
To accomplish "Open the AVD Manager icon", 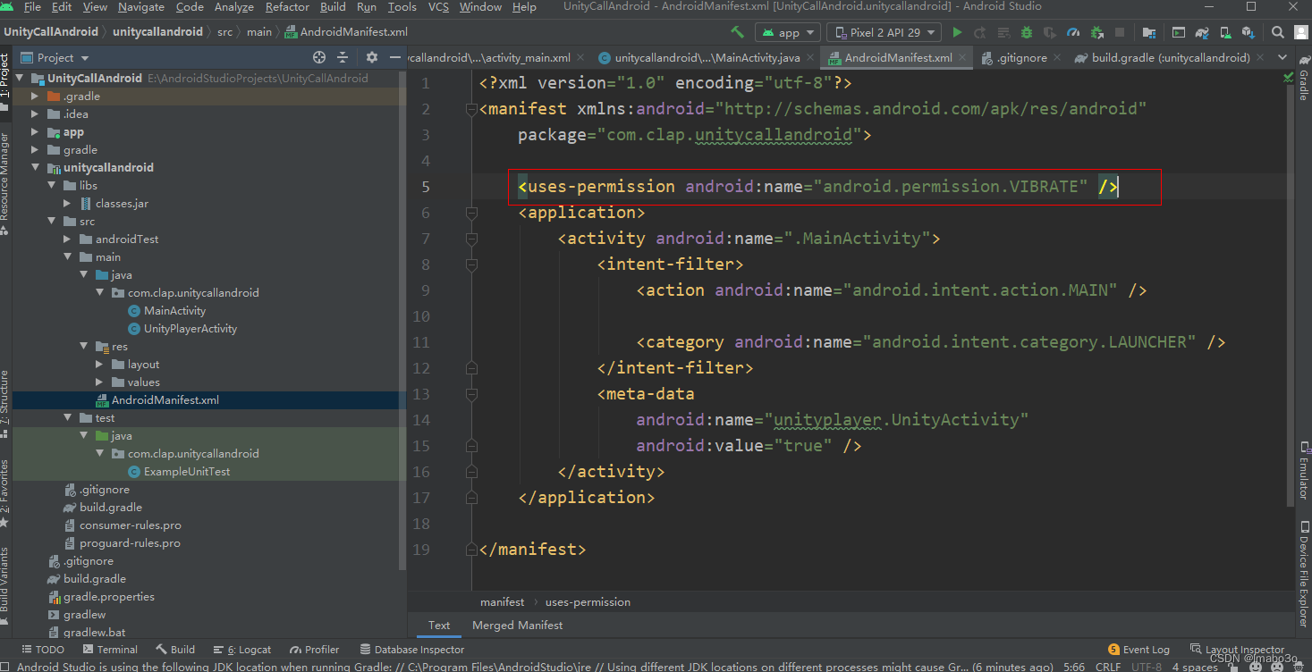I will pyautogui.click(x=1225, y=32).
